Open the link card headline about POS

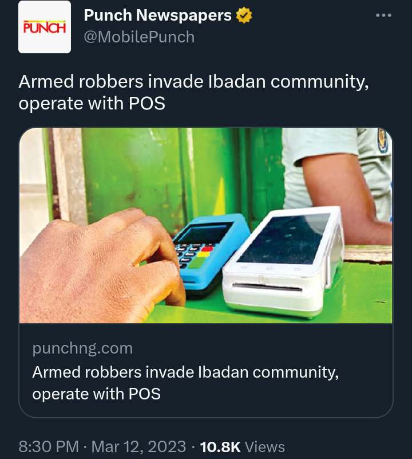[x=185, y=383]
